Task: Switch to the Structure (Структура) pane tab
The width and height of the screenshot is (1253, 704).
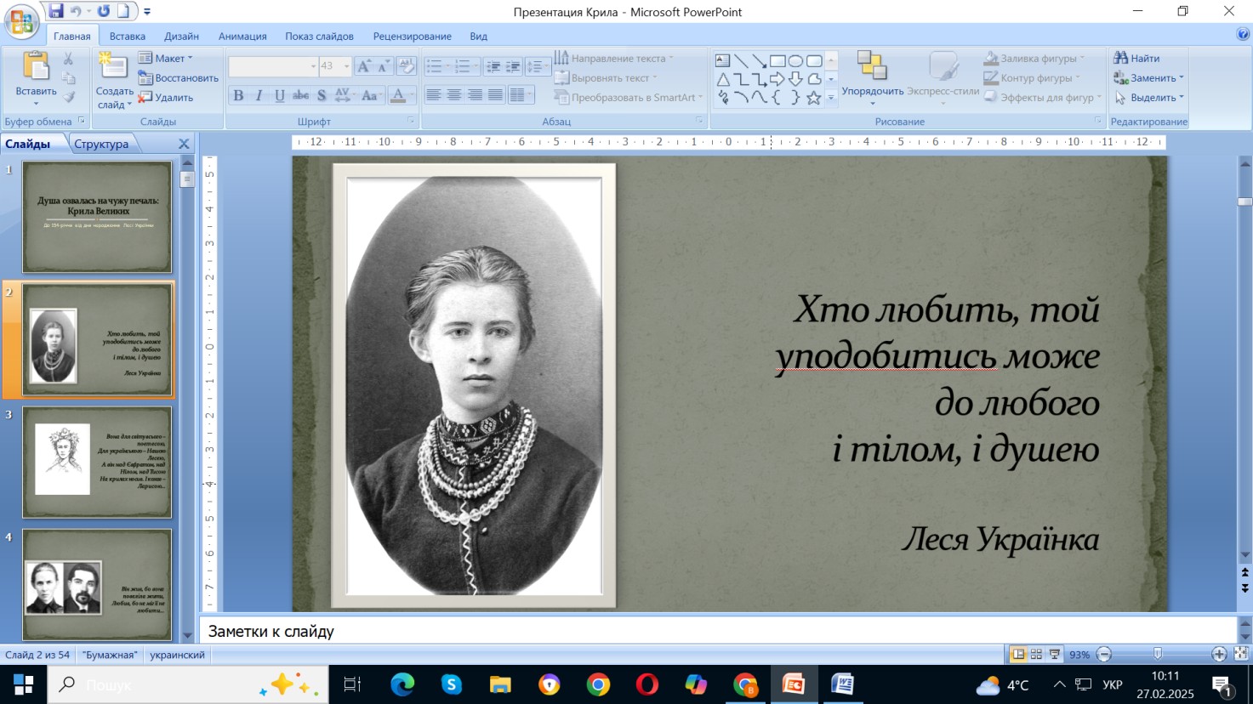Action: [101, 144]
